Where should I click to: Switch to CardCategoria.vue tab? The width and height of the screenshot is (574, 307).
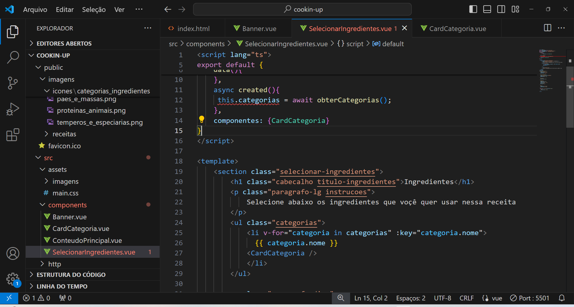[457, 28]
